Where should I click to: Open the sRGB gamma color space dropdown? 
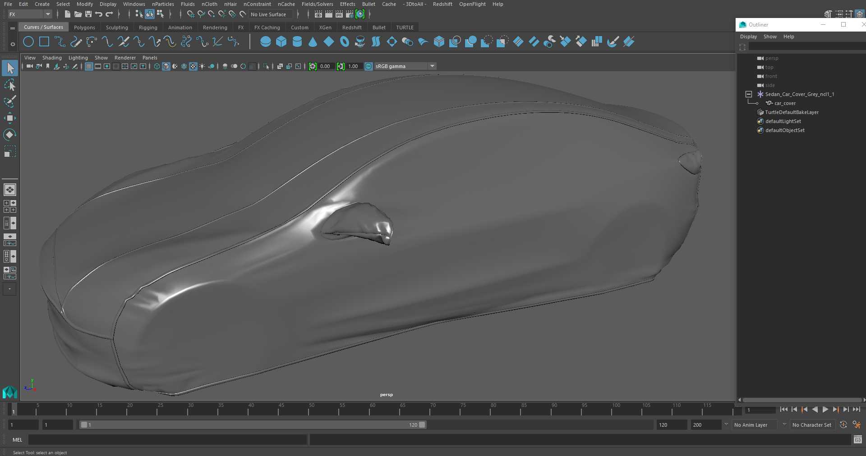405,66
